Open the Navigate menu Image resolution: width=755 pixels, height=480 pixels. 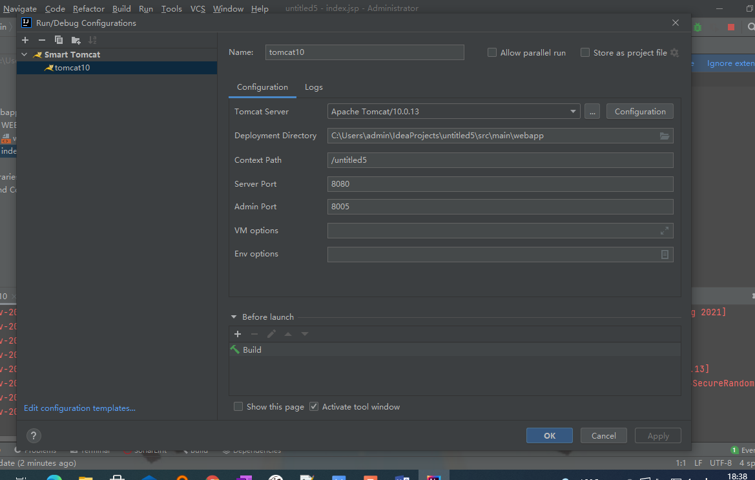point(20,8)
